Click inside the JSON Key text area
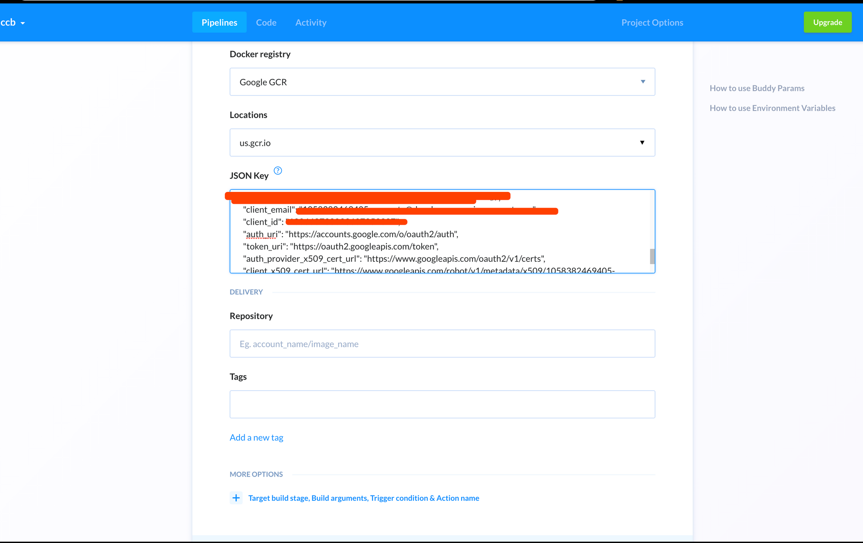This screenshot has height=543, width=863. click(561, 242)
